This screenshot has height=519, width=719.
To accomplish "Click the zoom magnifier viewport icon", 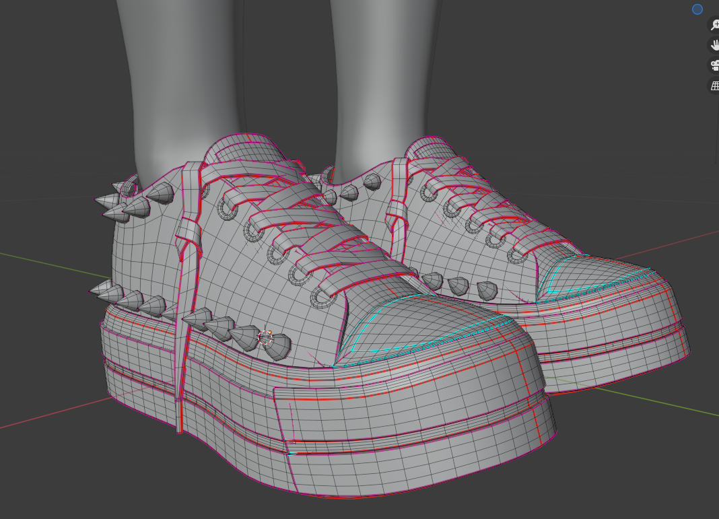I will [x=714, y=25].
